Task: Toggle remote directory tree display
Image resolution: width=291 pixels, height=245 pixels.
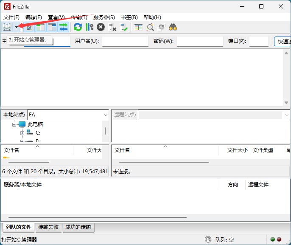Action: pyautogui.click(x=52, y=27)
